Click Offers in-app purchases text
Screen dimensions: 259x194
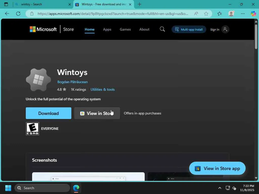click(142, 113)
